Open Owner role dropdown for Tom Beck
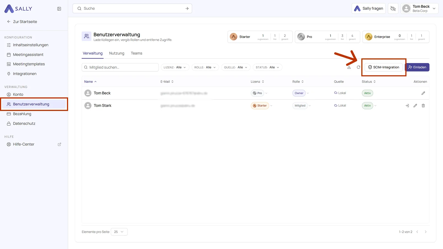443x249 pixels. point(301,93)
